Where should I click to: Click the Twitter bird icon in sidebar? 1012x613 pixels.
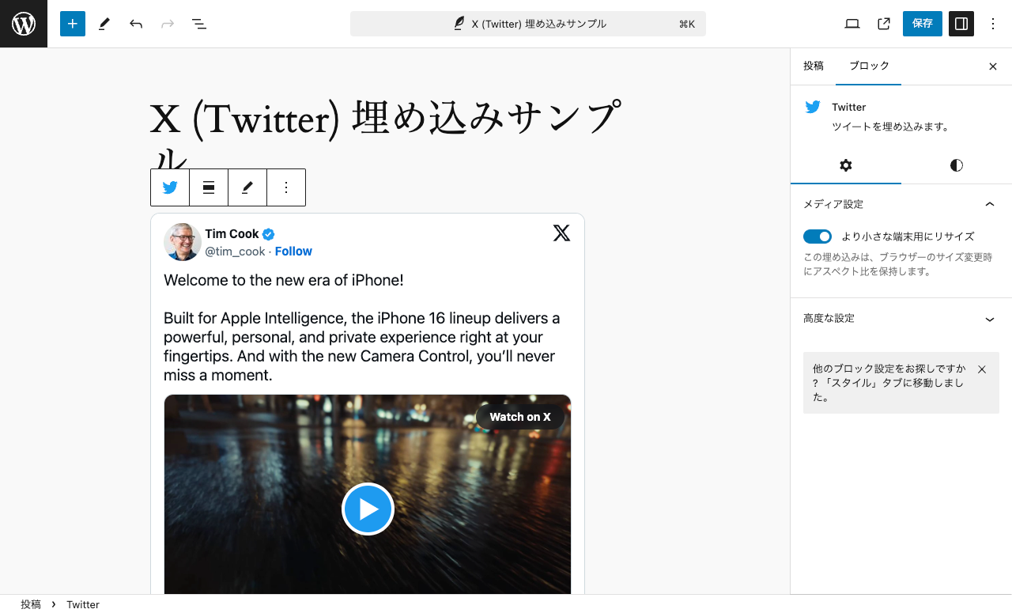pos(813,107)
